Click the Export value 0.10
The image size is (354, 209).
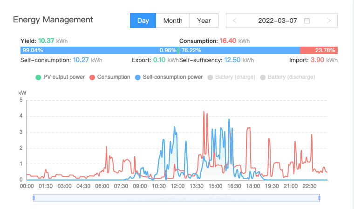159,60
